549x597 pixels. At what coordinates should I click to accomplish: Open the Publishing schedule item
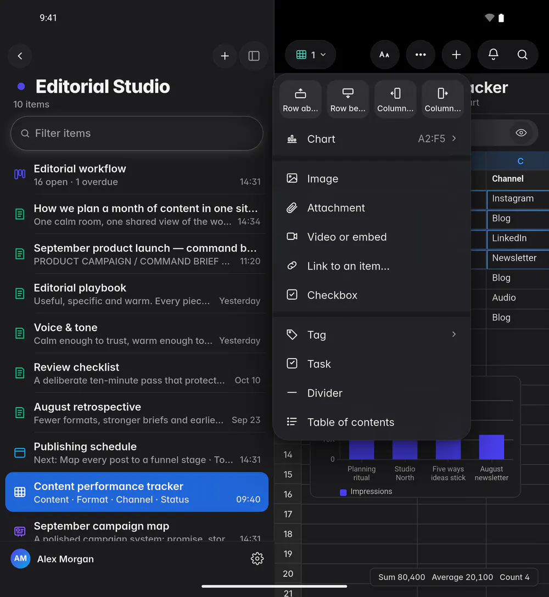point(137,453)
